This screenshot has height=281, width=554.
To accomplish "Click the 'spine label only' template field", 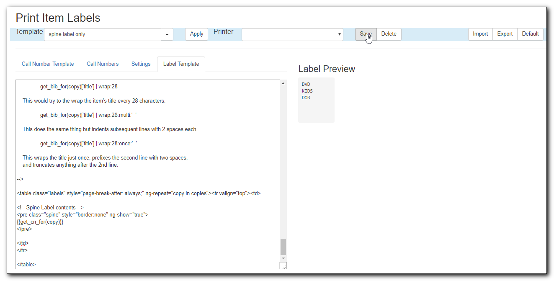I will [x=103, y=34].
